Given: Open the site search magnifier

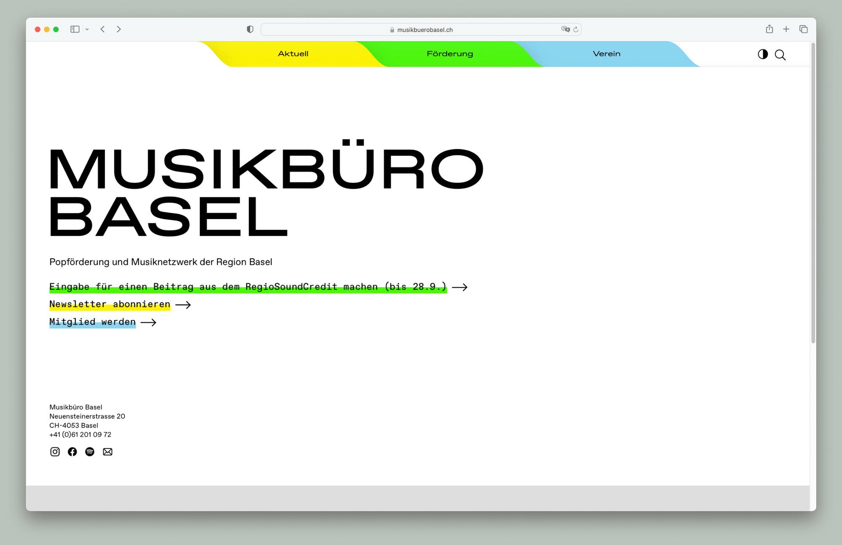Looking at the screenshot, I should point(780,55).
